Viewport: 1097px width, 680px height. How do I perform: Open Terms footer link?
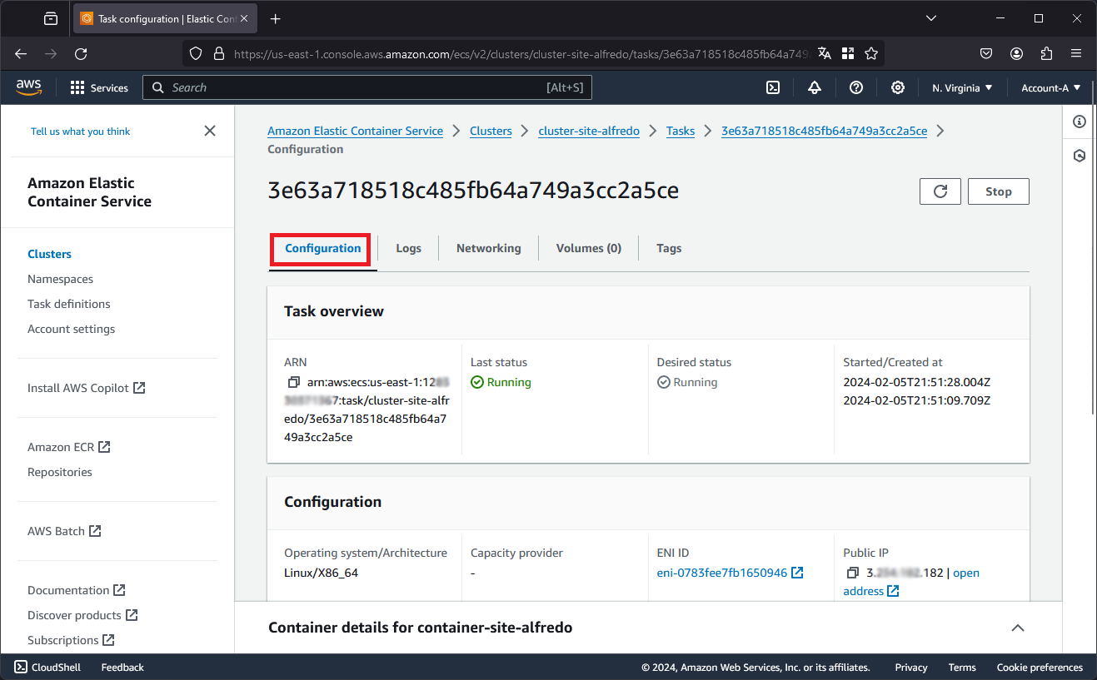click(x=962, y=668)
